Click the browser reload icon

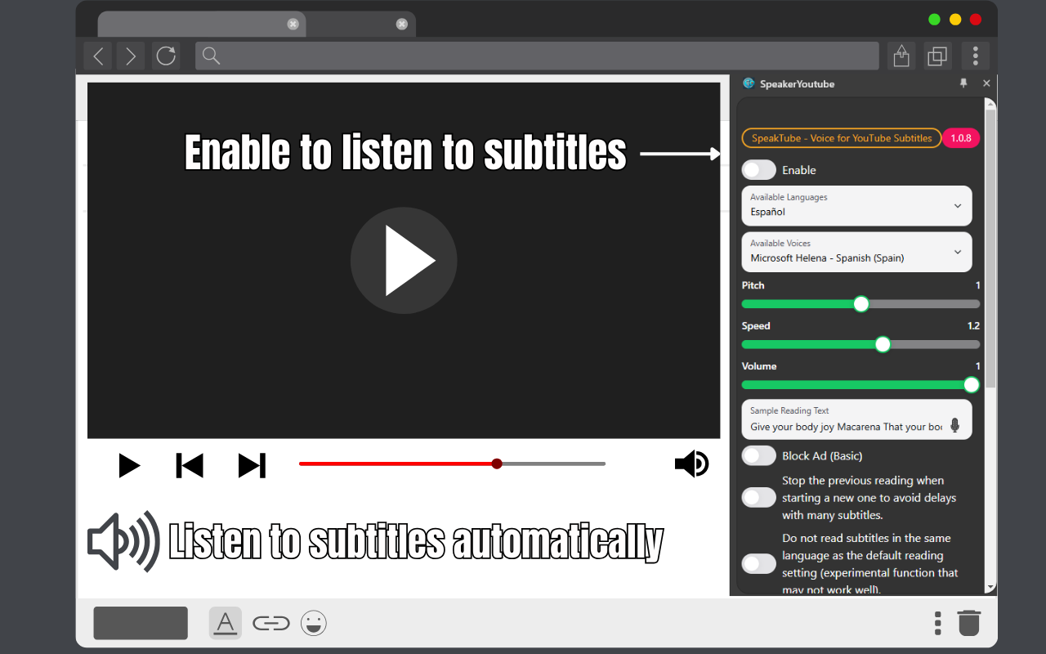[x=166, y=56]
